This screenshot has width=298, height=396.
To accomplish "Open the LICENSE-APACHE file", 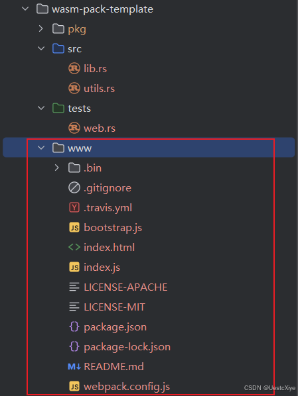I will point(125,287).
